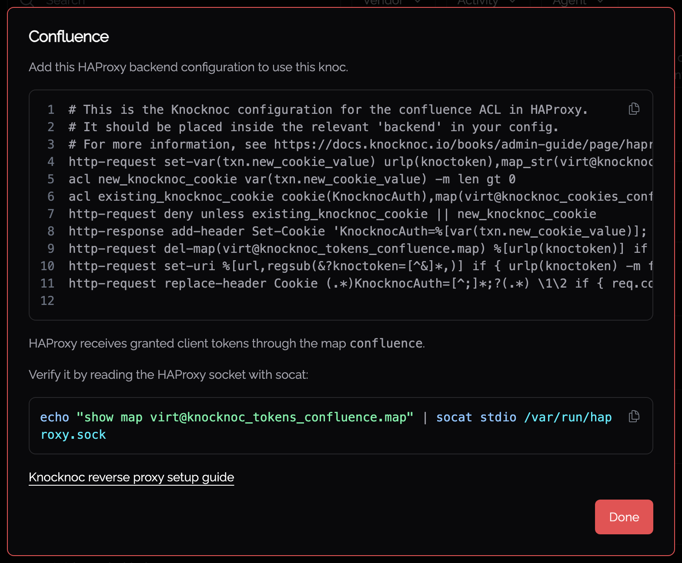Open Knocknoc reverse proxy setup guide
This screenshot has width=682, height=563.
(x=131, y=477)
